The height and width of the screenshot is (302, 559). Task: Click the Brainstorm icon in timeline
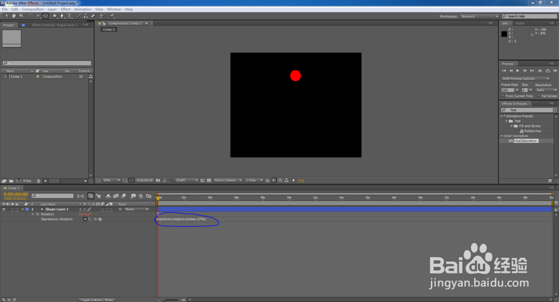pyautogui.click(x=134, y=196)
